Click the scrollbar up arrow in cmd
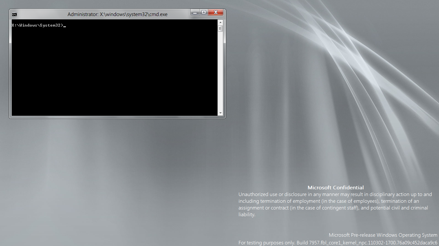Screen dimensions: 439x246 220,22
